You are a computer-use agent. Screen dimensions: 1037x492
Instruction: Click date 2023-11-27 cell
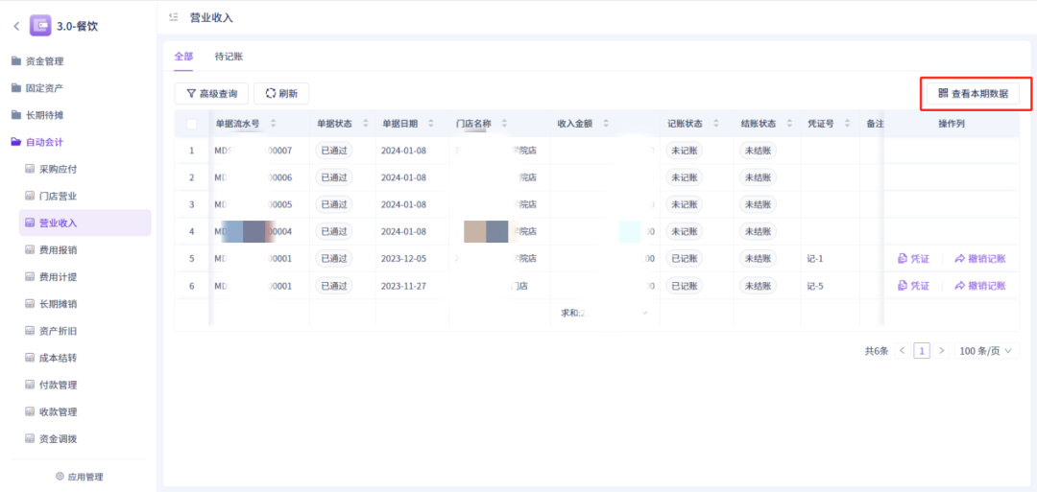[x=403, y=286]
